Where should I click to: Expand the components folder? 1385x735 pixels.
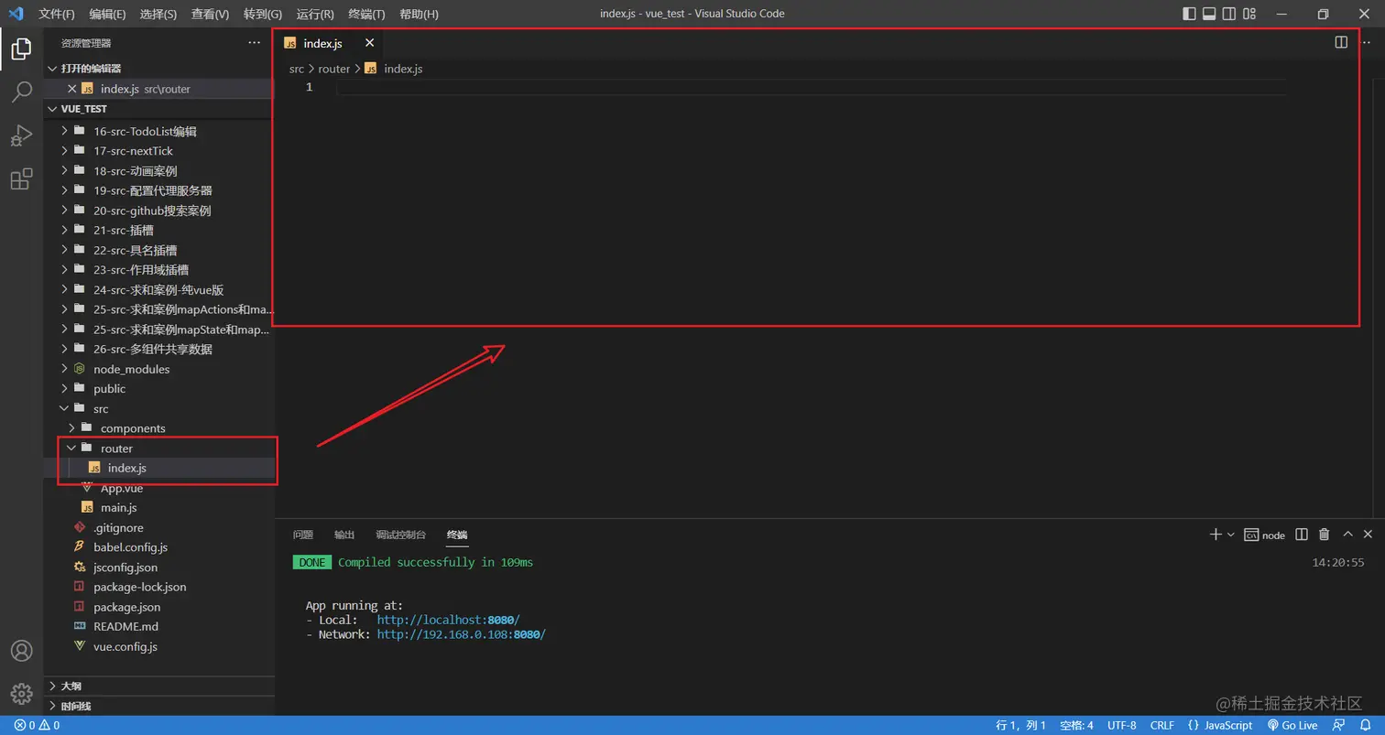(x=158, y=428)
